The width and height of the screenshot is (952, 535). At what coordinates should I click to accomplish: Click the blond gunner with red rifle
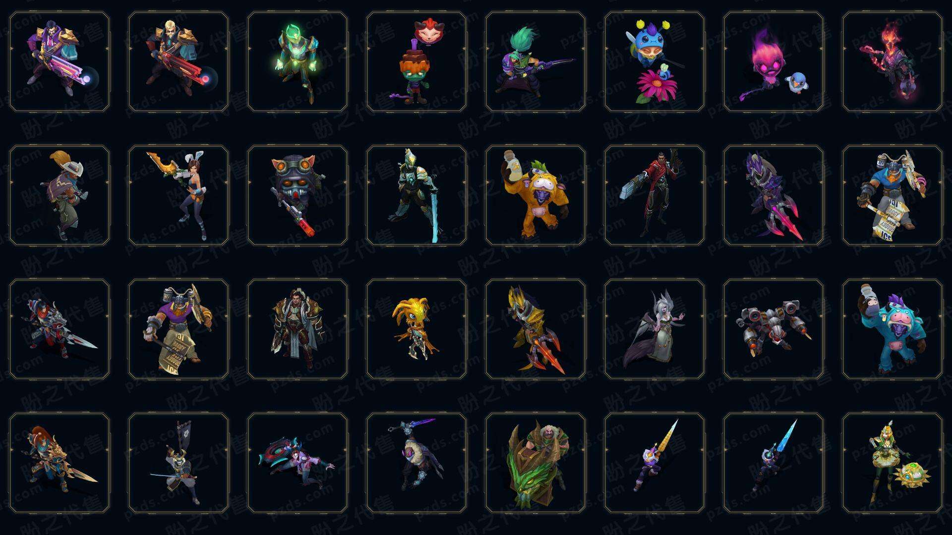(178, 62)
